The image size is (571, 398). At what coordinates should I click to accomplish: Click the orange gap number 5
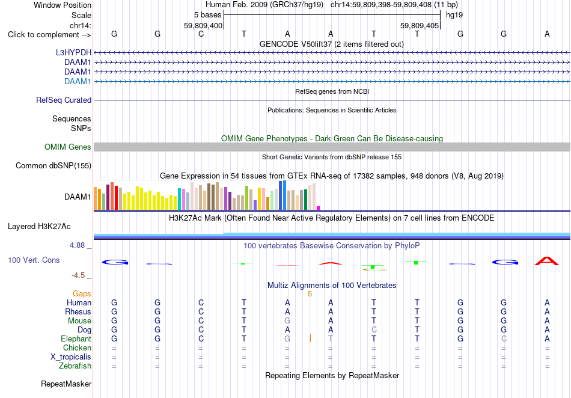tap(310, 294)
